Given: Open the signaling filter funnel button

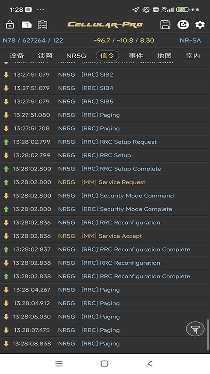Looking at the screenshot, I should tap(195, 329).
